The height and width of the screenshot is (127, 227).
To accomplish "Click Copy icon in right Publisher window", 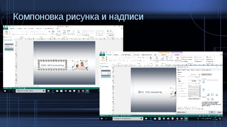I will pos(106,59).
